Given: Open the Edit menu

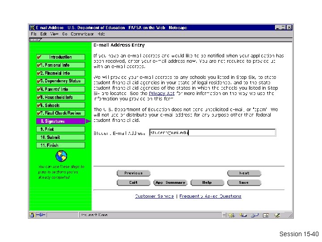Looking at the screenshot, I should [43, 34].
